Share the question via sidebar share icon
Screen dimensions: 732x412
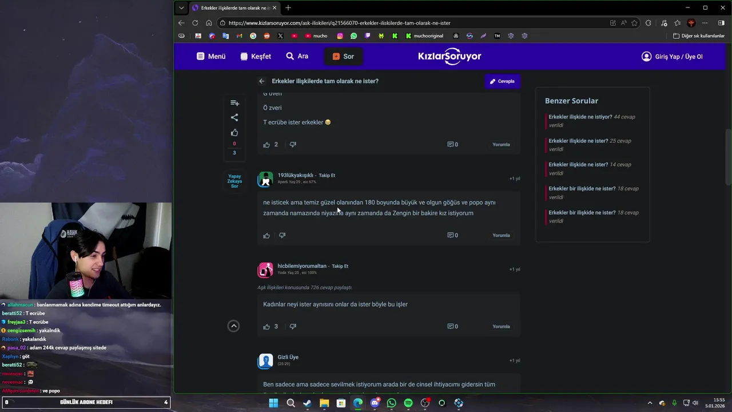(234, 117)
